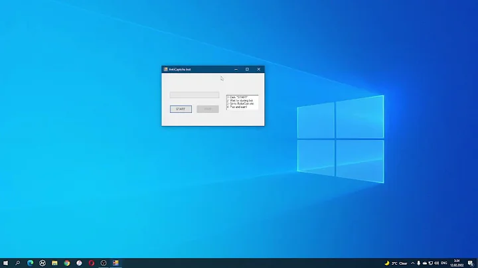This screenshot has width=478, height=268.
Task: Close the AntiCaptcha bot window
Action: click(x=258, y=69)
